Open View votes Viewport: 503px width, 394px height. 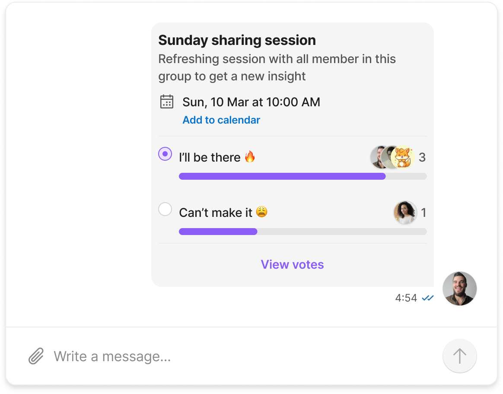pyautogui.click(x=292, y=264)
